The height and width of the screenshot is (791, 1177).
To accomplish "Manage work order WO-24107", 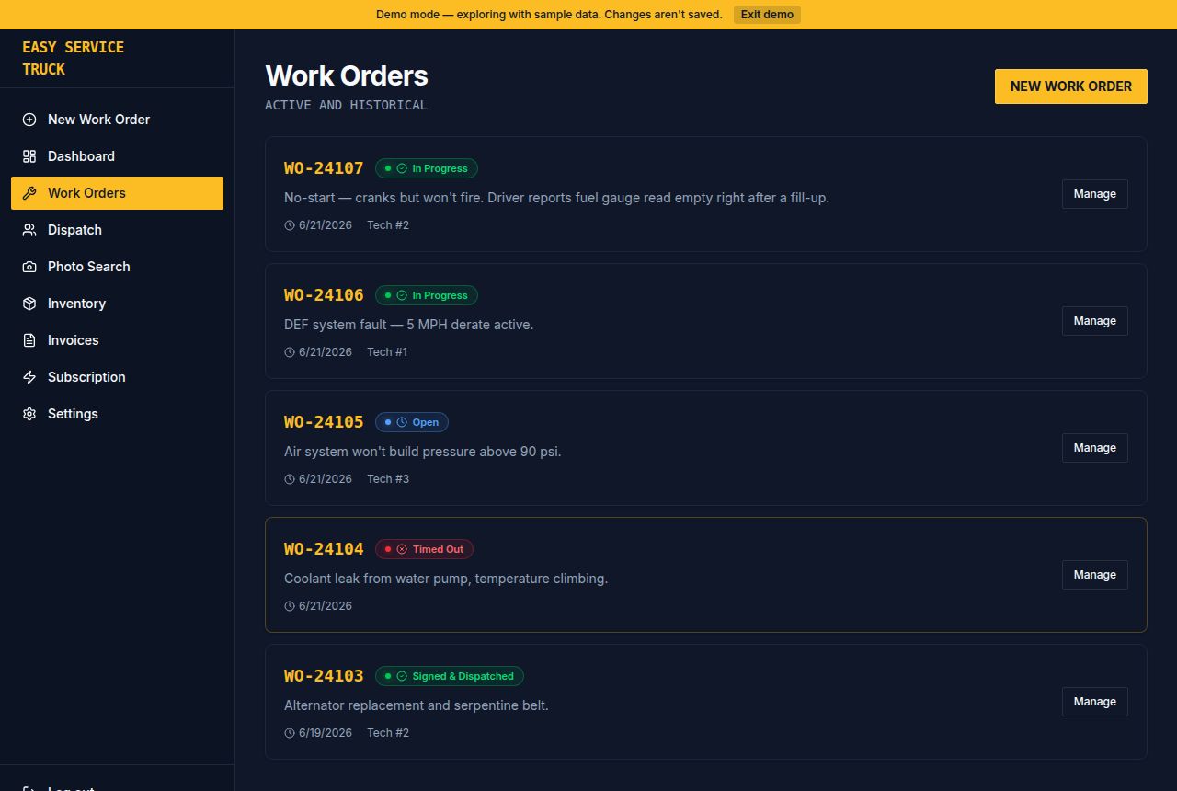I will (x=1095, y=194).
